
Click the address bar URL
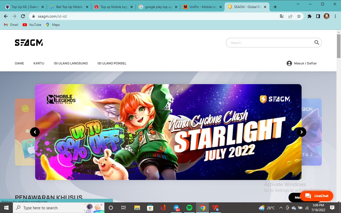click(52, 16)
